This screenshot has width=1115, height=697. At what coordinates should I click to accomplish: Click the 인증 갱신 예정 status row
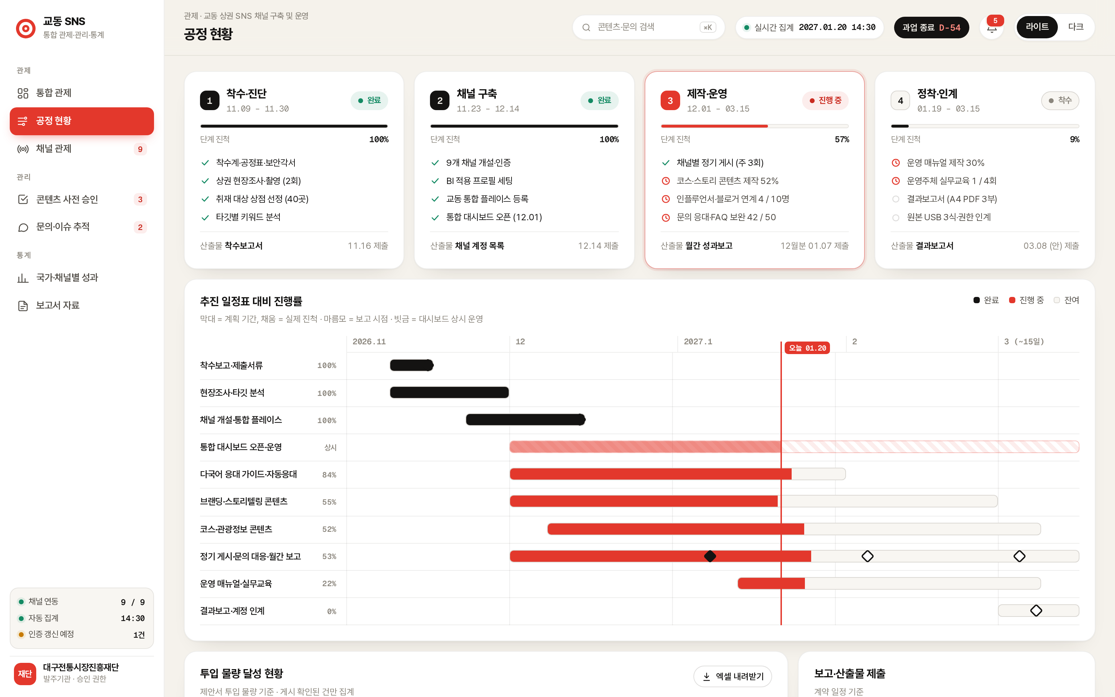pyautogui.click(x=82, y=635)
